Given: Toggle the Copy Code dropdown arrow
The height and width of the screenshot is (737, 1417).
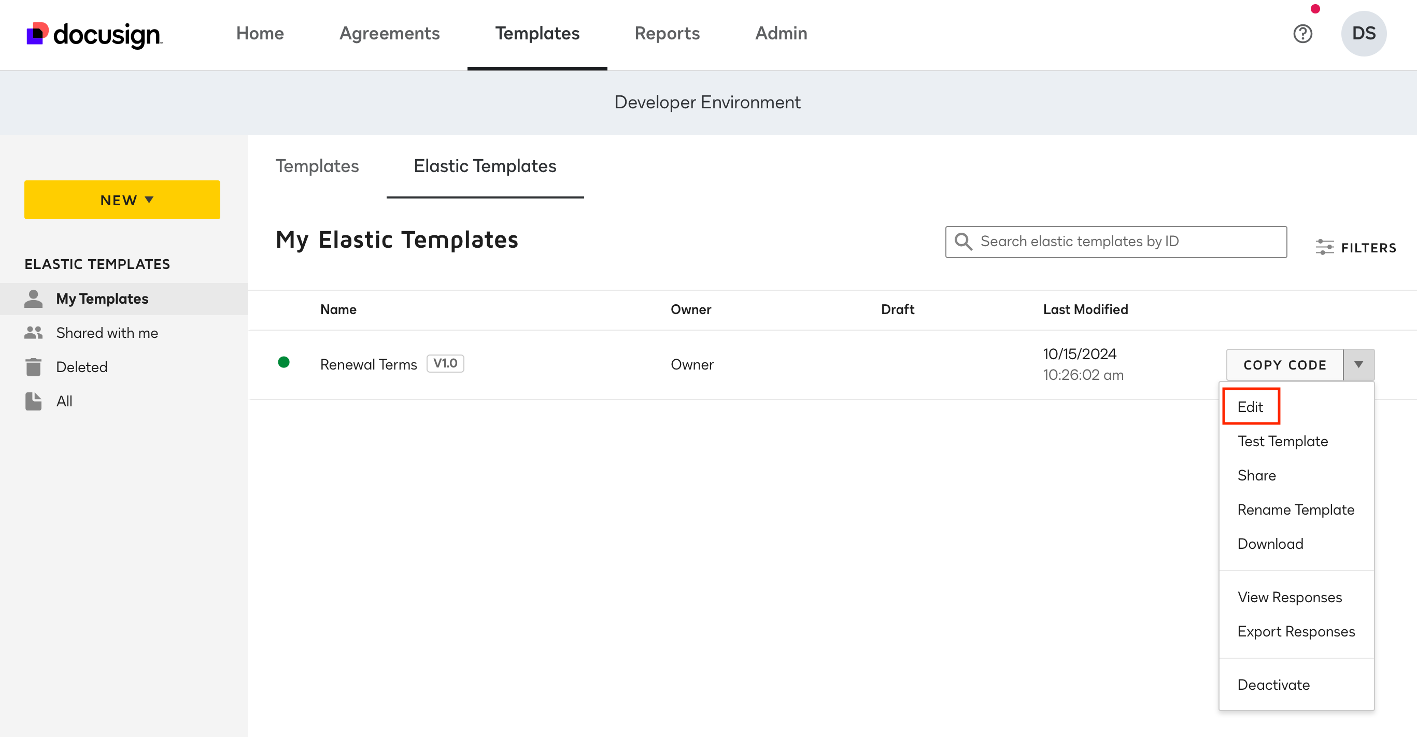Looking at the screenshot, I should 1358,365.
